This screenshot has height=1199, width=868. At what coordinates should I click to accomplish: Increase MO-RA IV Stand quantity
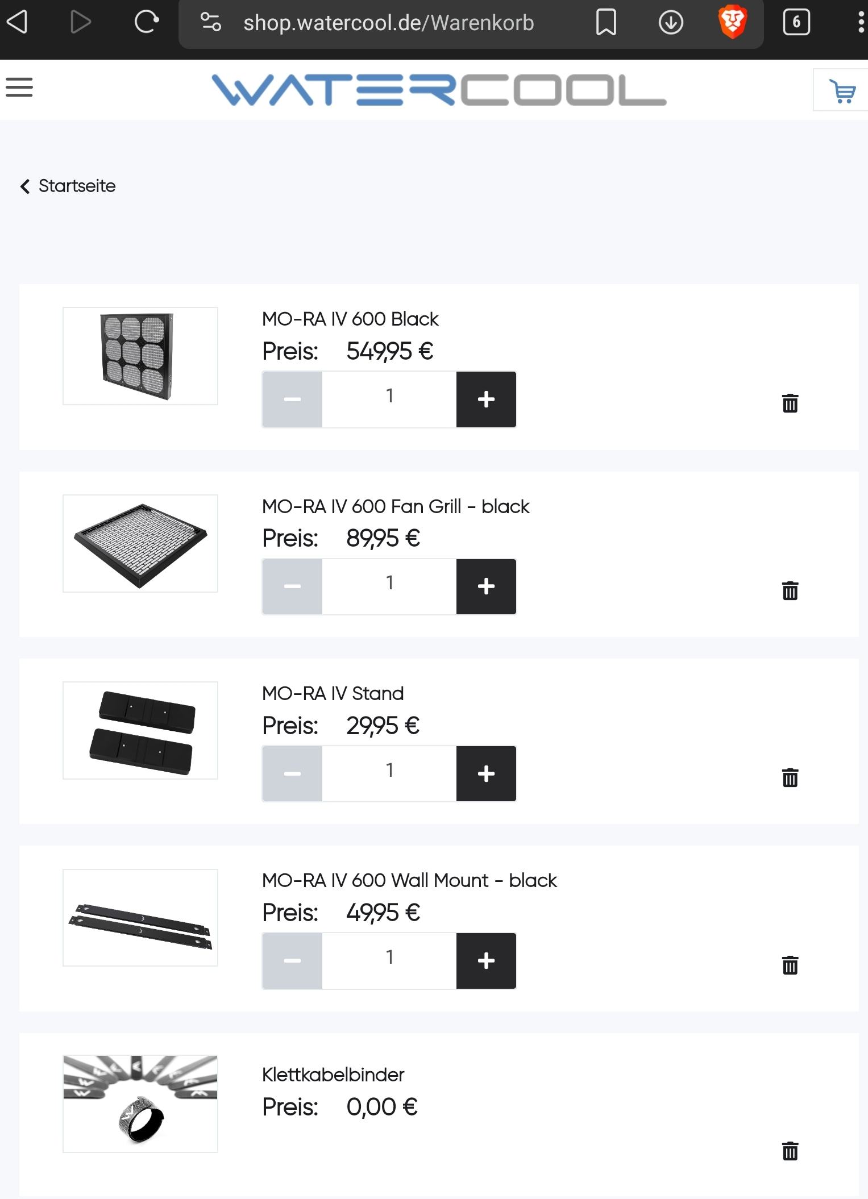[x=486, y=773]
